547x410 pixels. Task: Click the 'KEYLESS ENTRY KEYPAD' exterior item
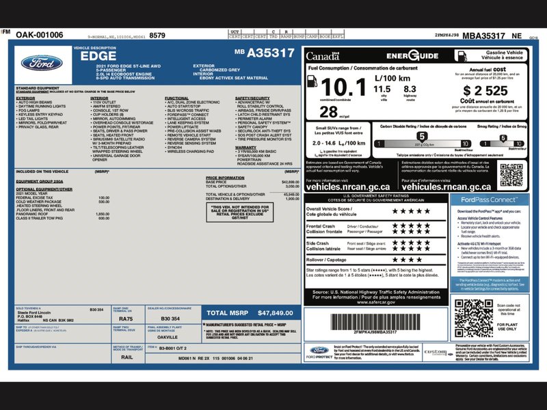pos(40,114)
